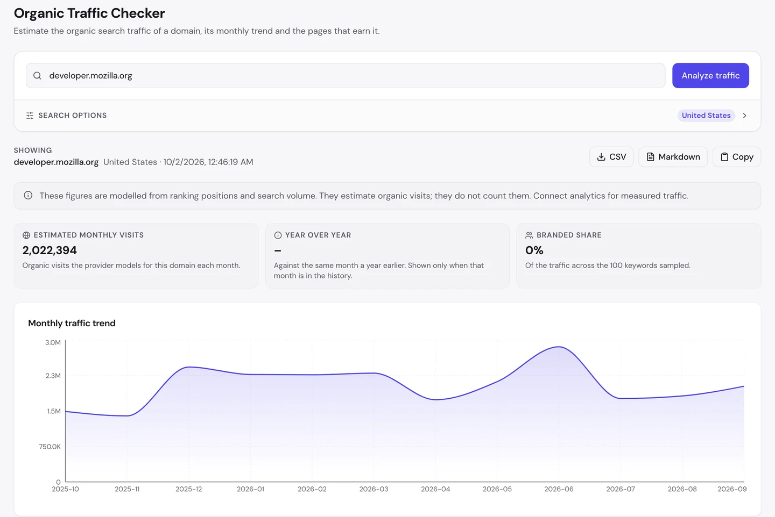775x517 pixels.
Task: Open the United States country selector
Action: (706, 116)
